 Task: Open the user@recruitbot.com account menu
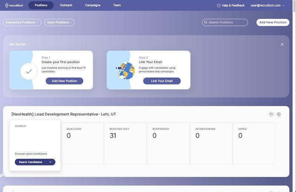[268, 6]
